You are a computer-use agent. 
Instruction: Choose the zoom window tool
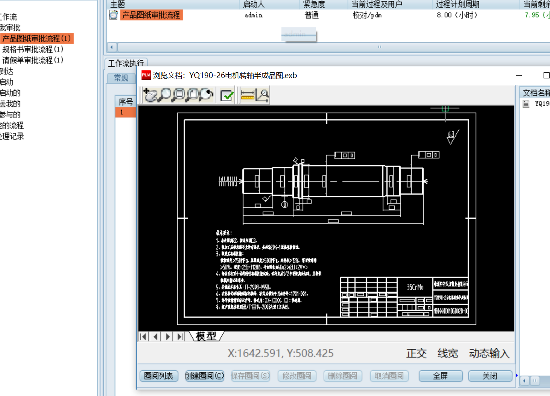(x=178, y=95)
